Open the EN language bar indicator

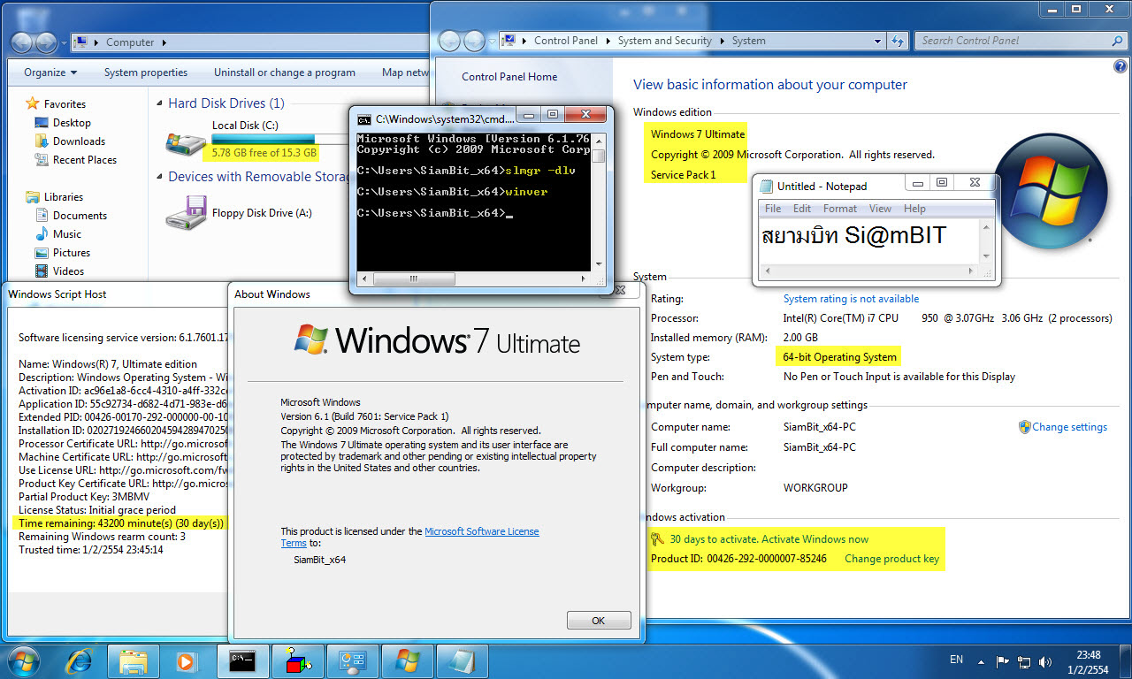coord(956,660)
